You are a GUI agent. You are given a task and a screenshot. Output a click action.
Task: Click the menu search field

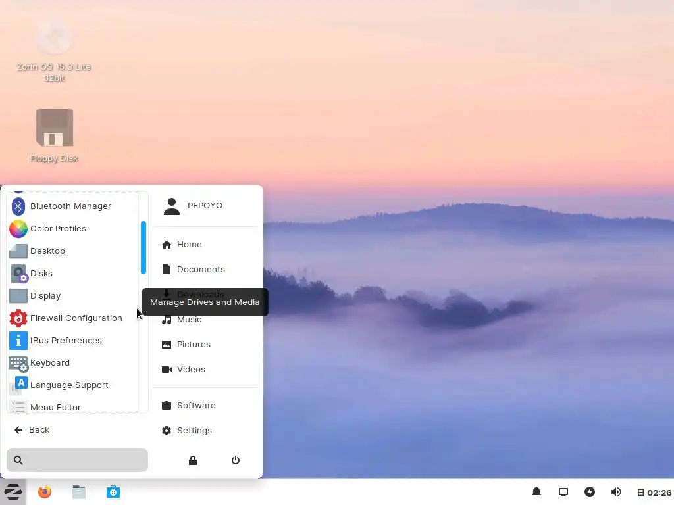pyautogui.click(x=78, y=460)
